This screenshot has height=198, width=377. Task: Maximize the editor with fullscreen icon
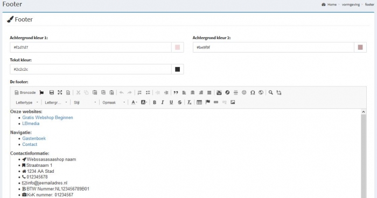60,92
